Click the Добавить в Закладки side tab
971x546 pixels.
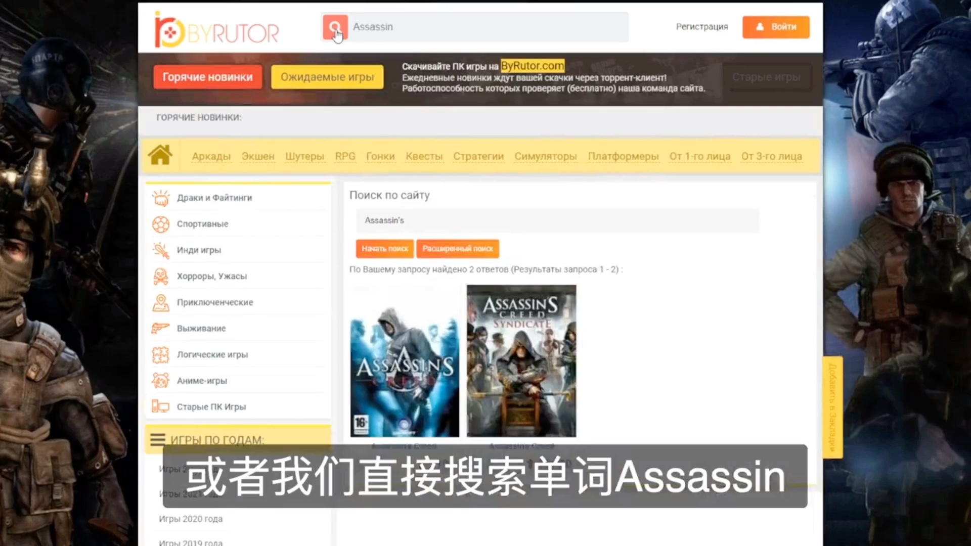[832, 407]
